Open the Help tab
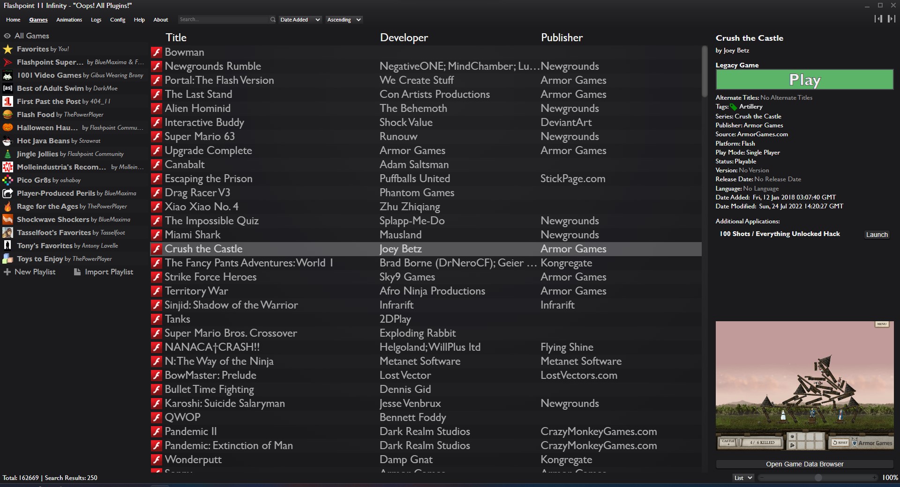This screenshot has width=900, height=487. [x=139, y=20]
